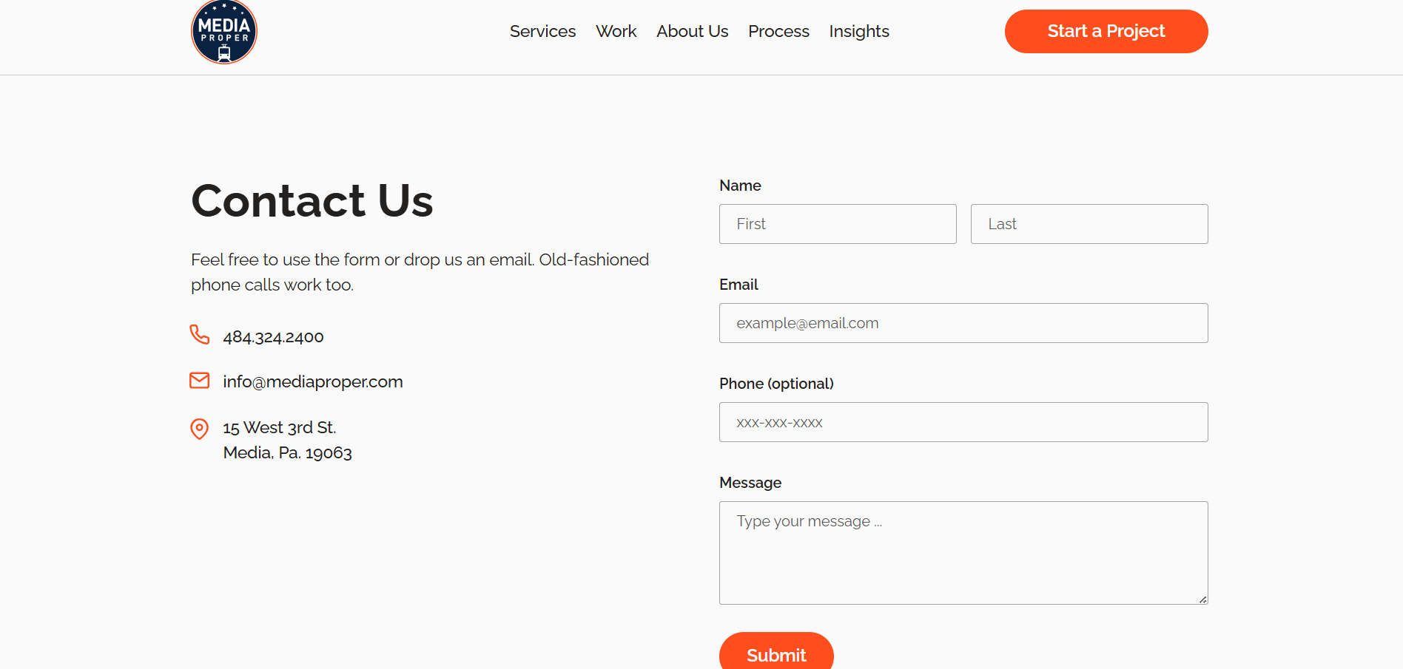The image size is (1403, 669).
Task: Grab the message box resize handle
Action: 1202,600
